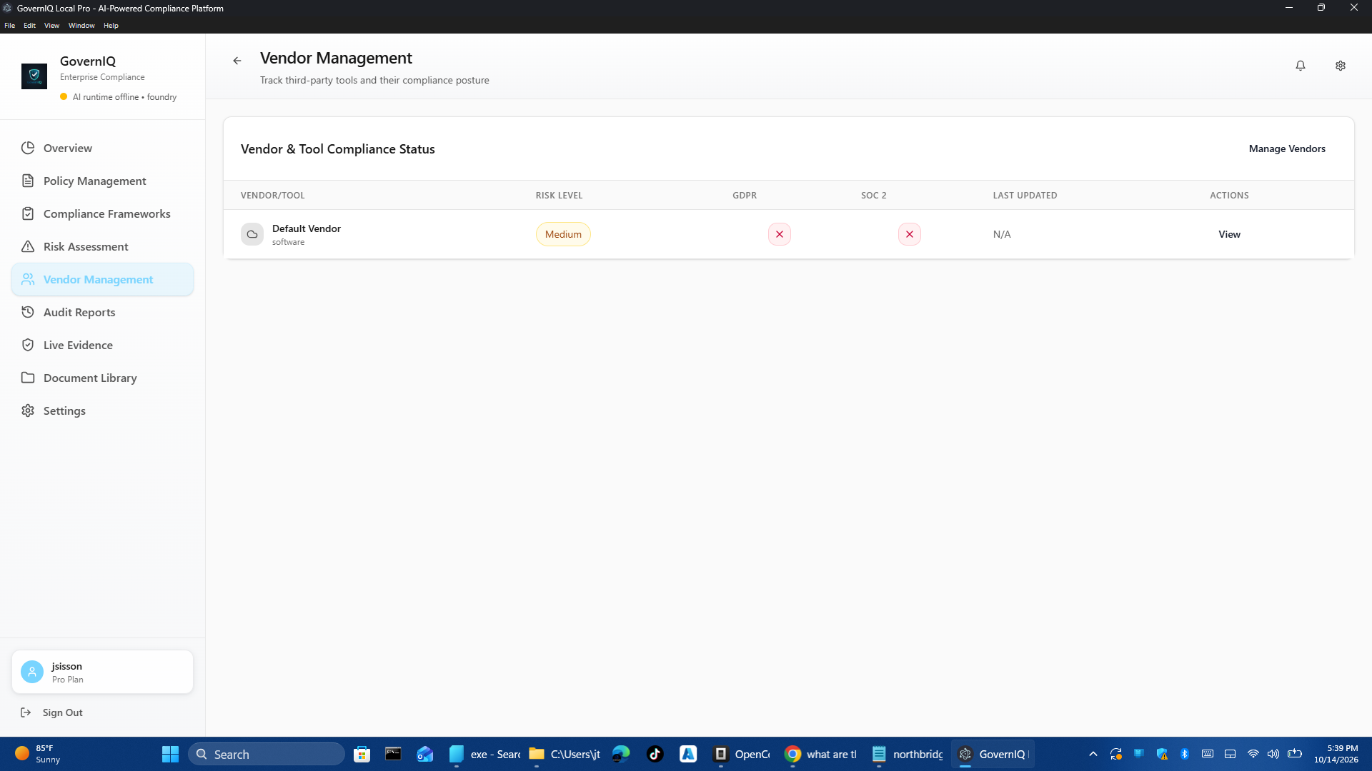This screenshot has width=1372, height=771.
Task: Open settings gear icon in header
Action: (x=1341, y=66)
